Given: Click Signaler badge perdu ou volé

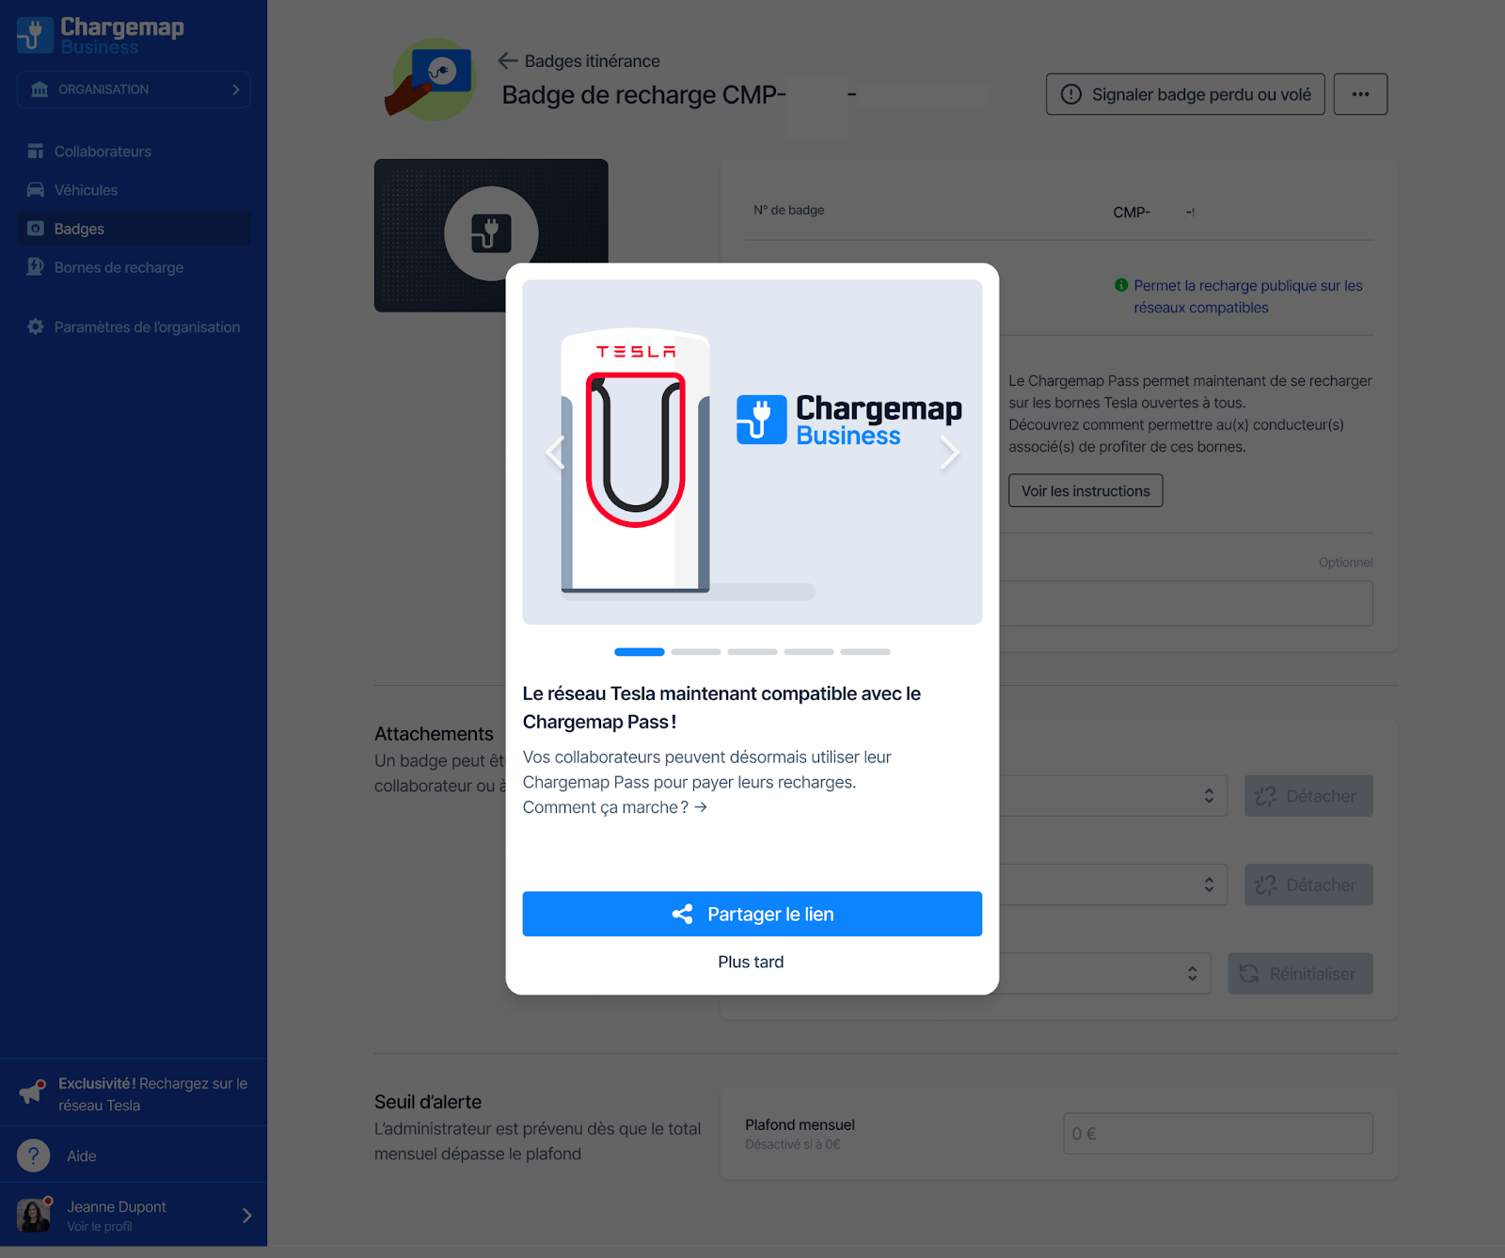Looking at the screenshot, I should click(1185, 94).
